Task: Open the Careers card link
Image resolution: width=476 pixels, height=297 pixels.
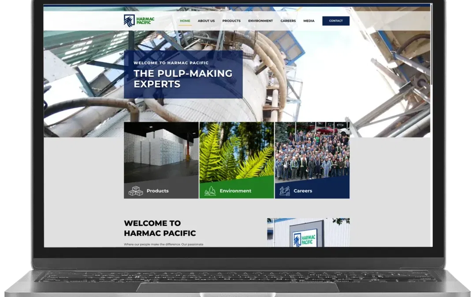Action: (x=302, y=191)
